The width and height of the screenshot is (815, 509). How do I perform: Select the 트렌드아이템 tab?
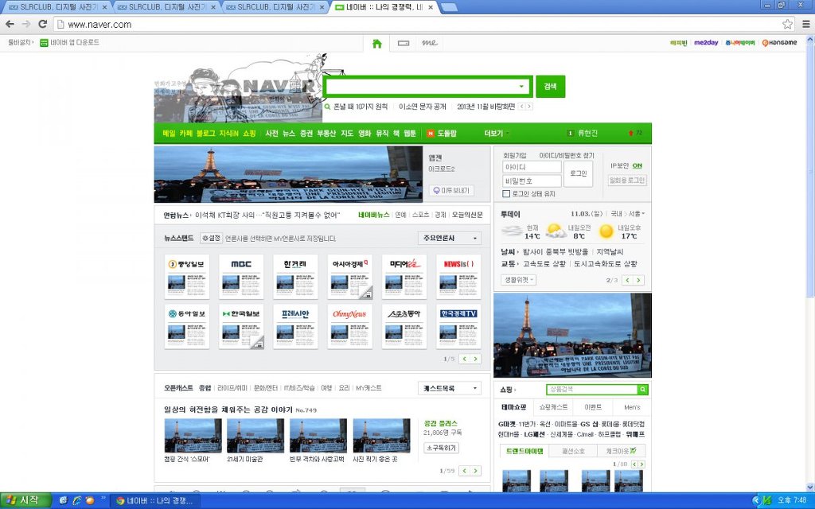(x=525, y=452)
